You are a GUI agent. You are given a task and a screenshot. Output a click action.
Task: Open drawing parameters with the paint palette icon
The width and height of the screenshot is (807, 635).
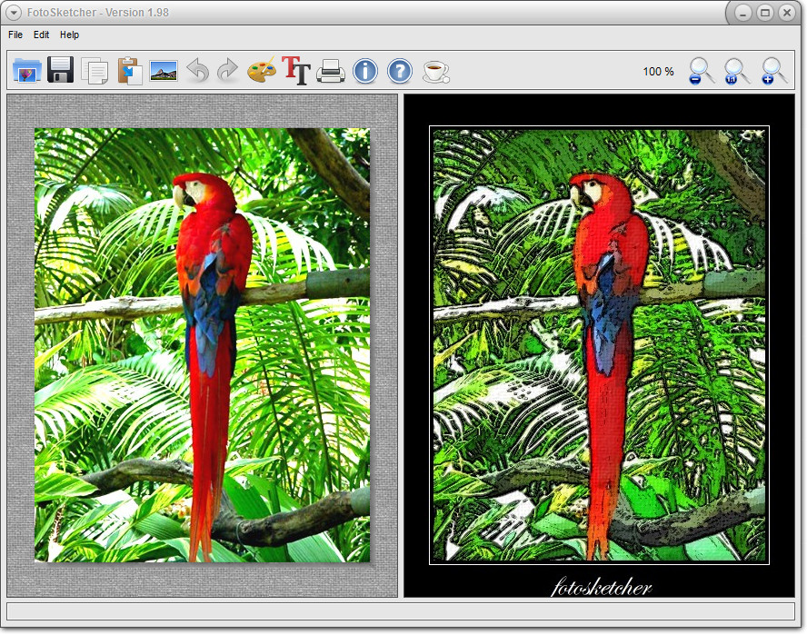click(x=262, y=71)
